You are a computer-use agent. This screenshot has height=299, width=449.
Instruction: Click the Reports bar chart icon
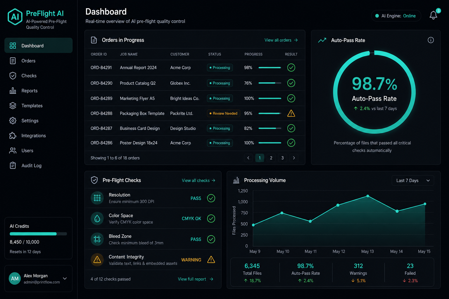(13, 91)
